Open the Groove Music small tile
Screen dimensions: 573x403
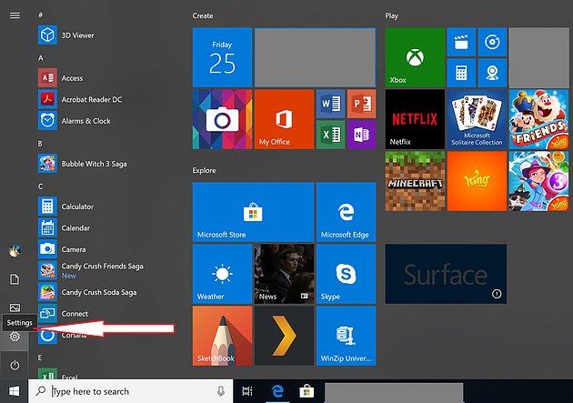tap(492, 42)
